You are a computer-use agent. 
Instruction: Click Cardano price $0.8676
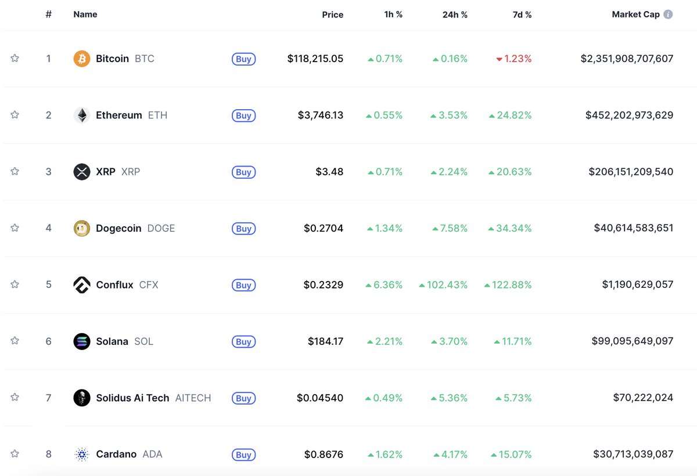tap(324, 454)
